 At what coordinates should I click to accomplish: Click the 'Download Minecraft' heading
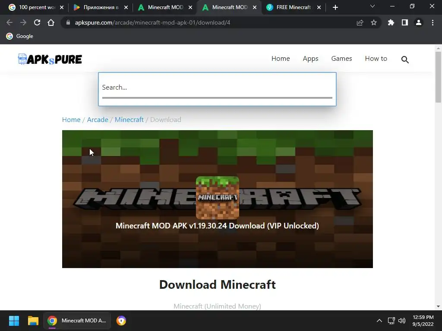(218, 284)
